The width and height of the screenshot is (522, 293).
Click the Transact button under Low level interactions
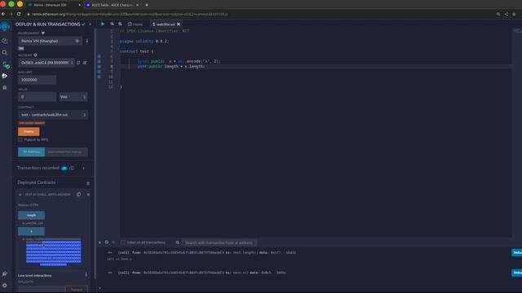point(77,289)
